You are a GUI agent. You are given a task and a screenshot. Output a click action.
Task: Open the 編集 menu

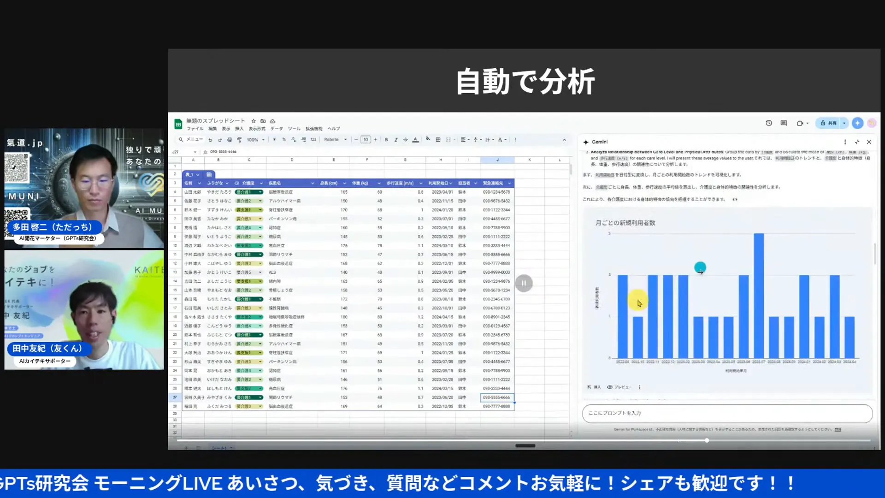coord(212,129)
